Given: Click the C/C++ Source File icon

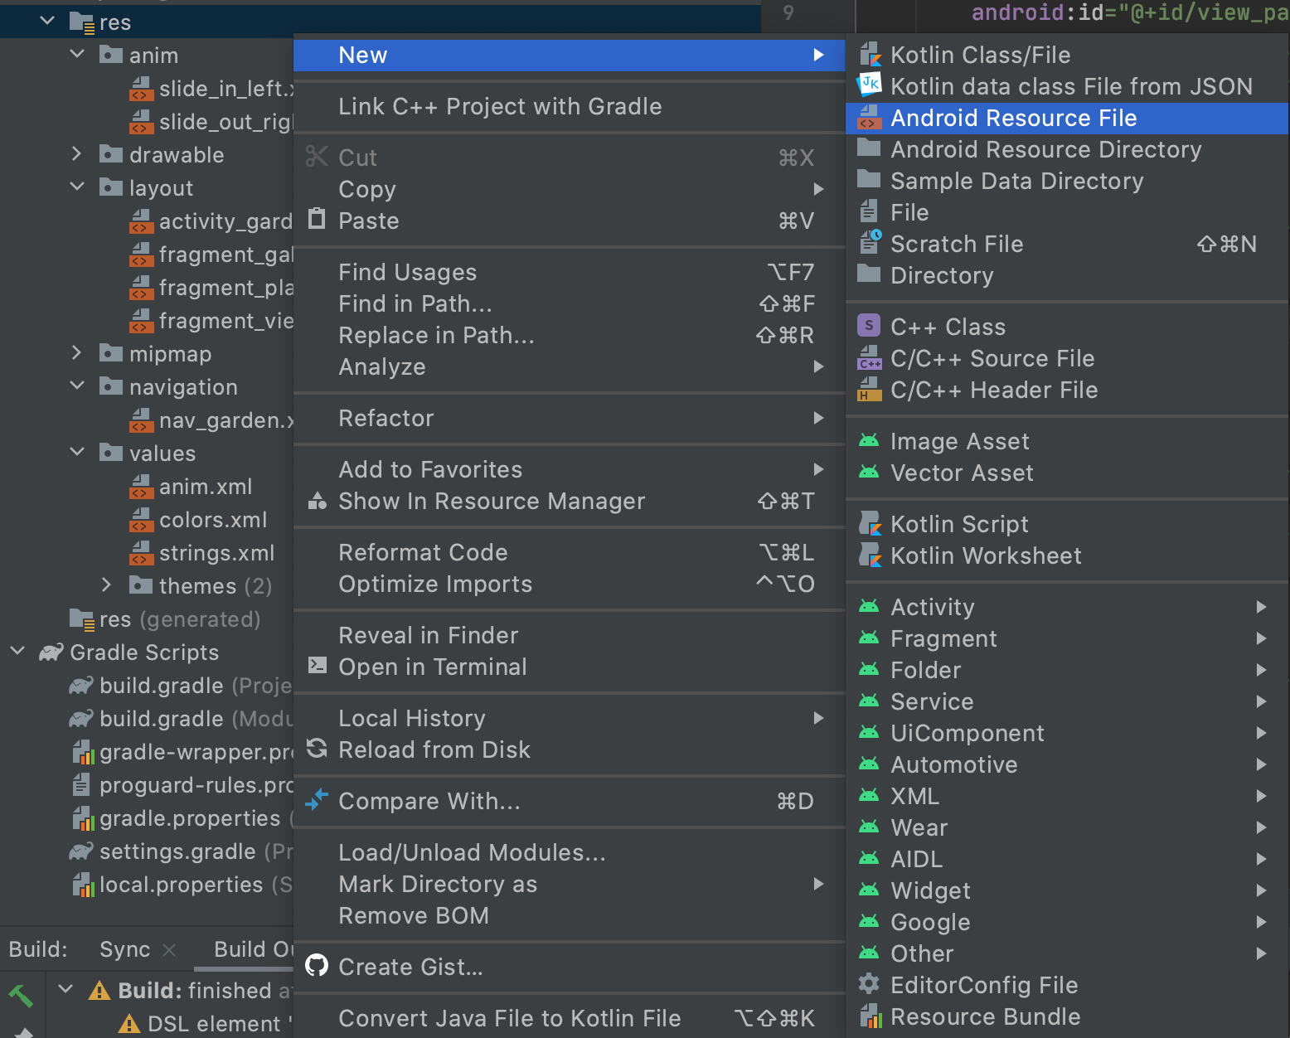Looking at the screenshot, I should 869,358.
